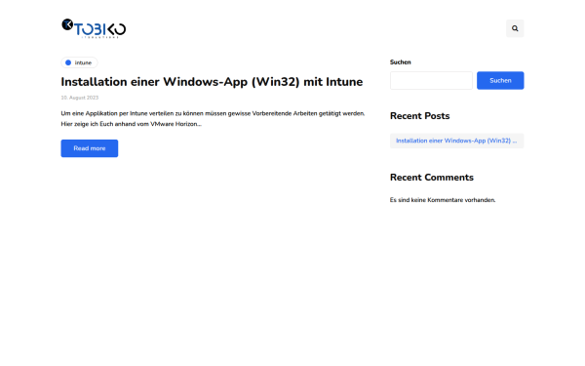Focus the Suchen search input field
Image resolution: width=585 pixels, height=366 pixels.
pos(431,80)
